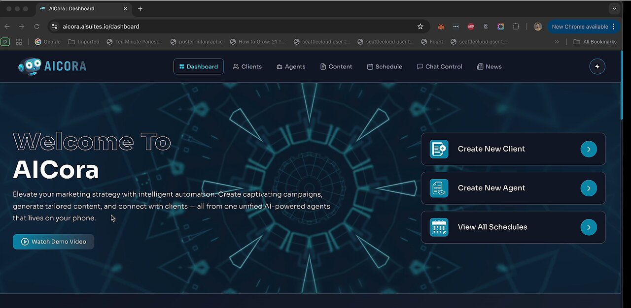Select Create New Client label
The height and width of the screenshot is (308, 631).
[x=491, y=149]
